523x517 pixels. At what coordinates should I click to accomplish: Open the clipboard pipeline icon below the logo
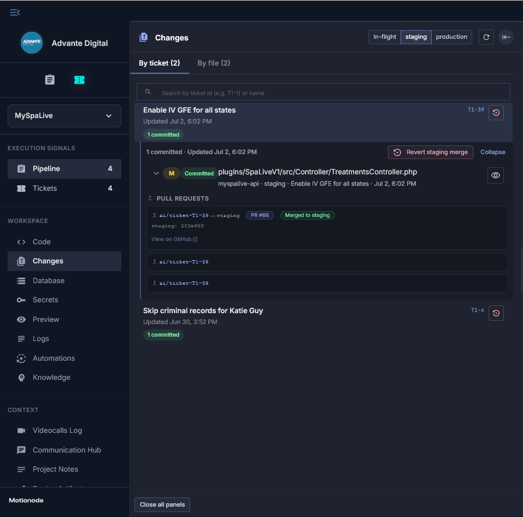[50, 80]
